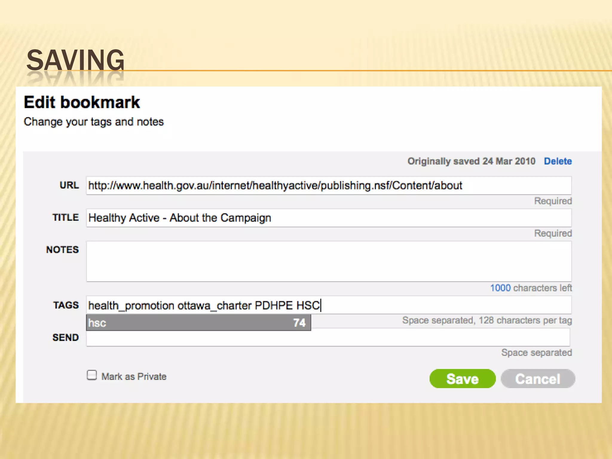The image size is (612, 459).
Task: Click the NOTES field label
Action: point(62,250)
